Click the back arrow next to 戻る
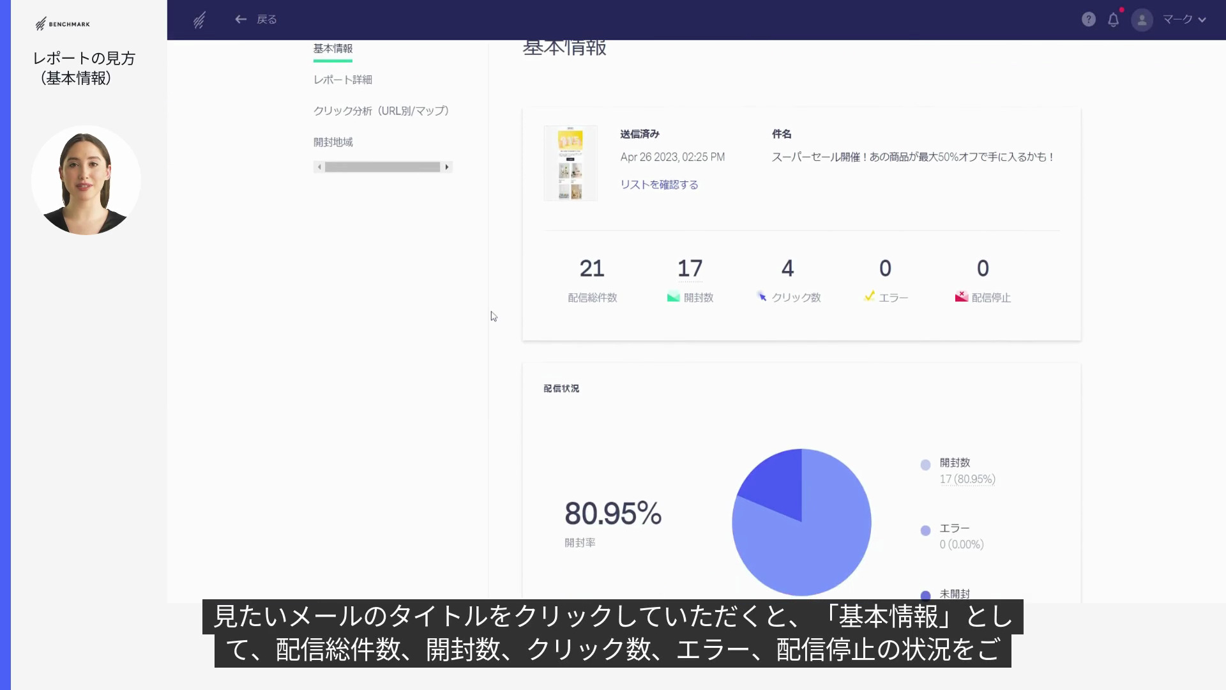 pos(241,19)
